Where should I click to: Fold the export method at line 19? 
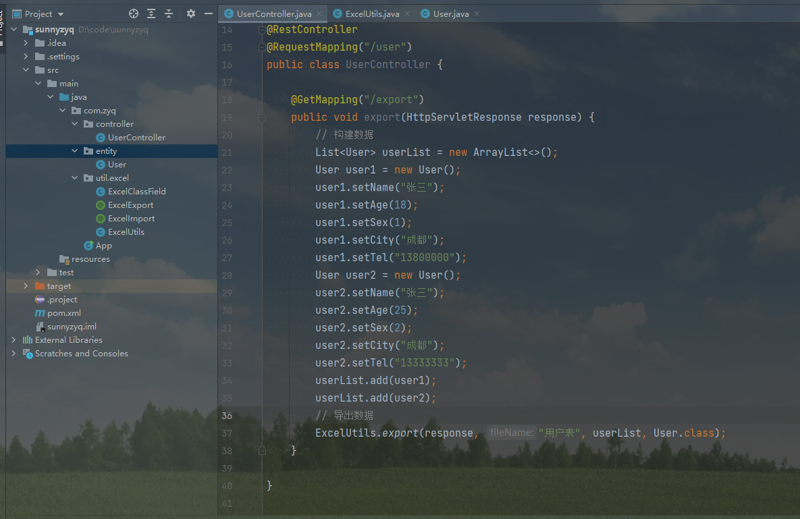[261, 117]
